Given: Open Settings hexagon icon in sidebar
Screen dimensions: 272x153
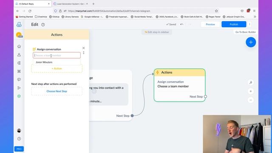Looking at the screenshot, I should (19, 96).
